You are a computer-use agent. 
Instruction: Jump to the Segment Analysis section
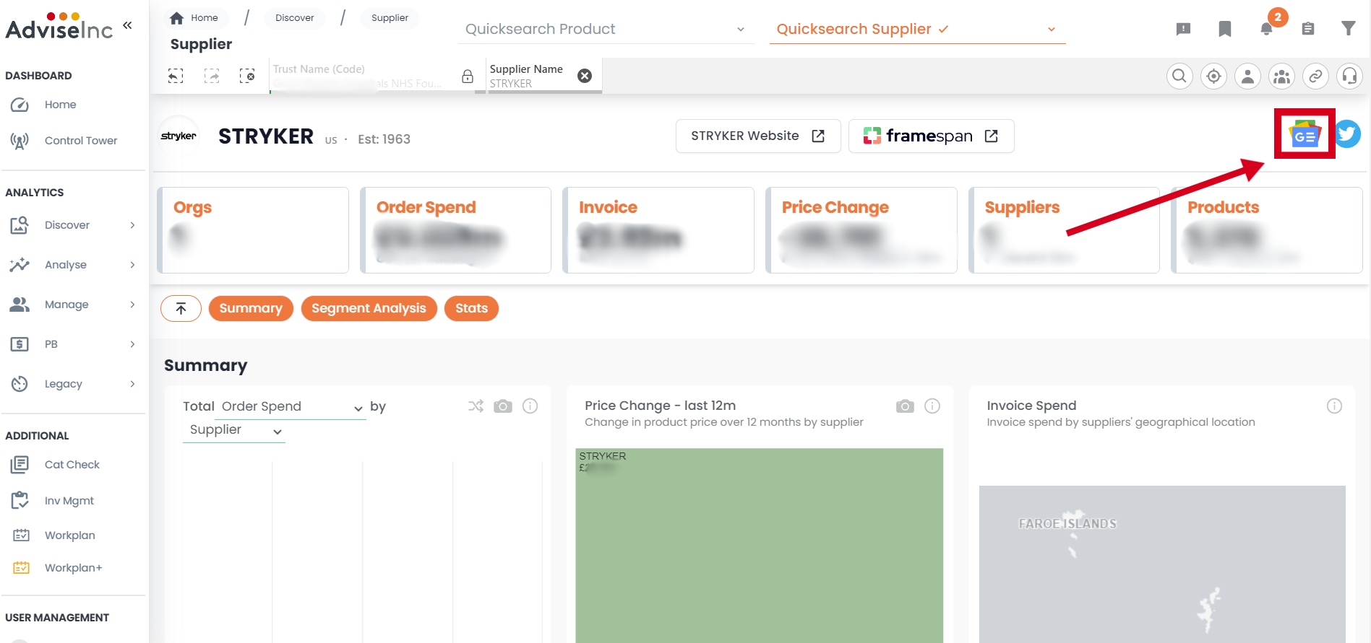[x=369, y=308]
